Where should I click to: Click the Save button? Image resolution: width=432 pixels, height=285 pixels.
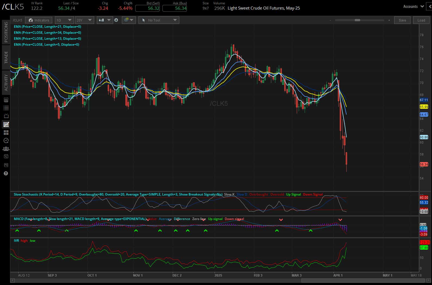coord(402,20)
